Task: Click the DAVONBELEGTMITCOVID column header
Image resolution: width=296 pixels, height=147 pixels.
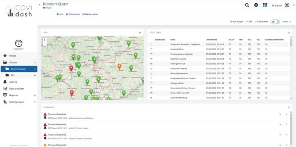Action: 274,40
